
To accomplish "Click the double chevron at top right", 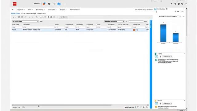I will click(186, 4).
